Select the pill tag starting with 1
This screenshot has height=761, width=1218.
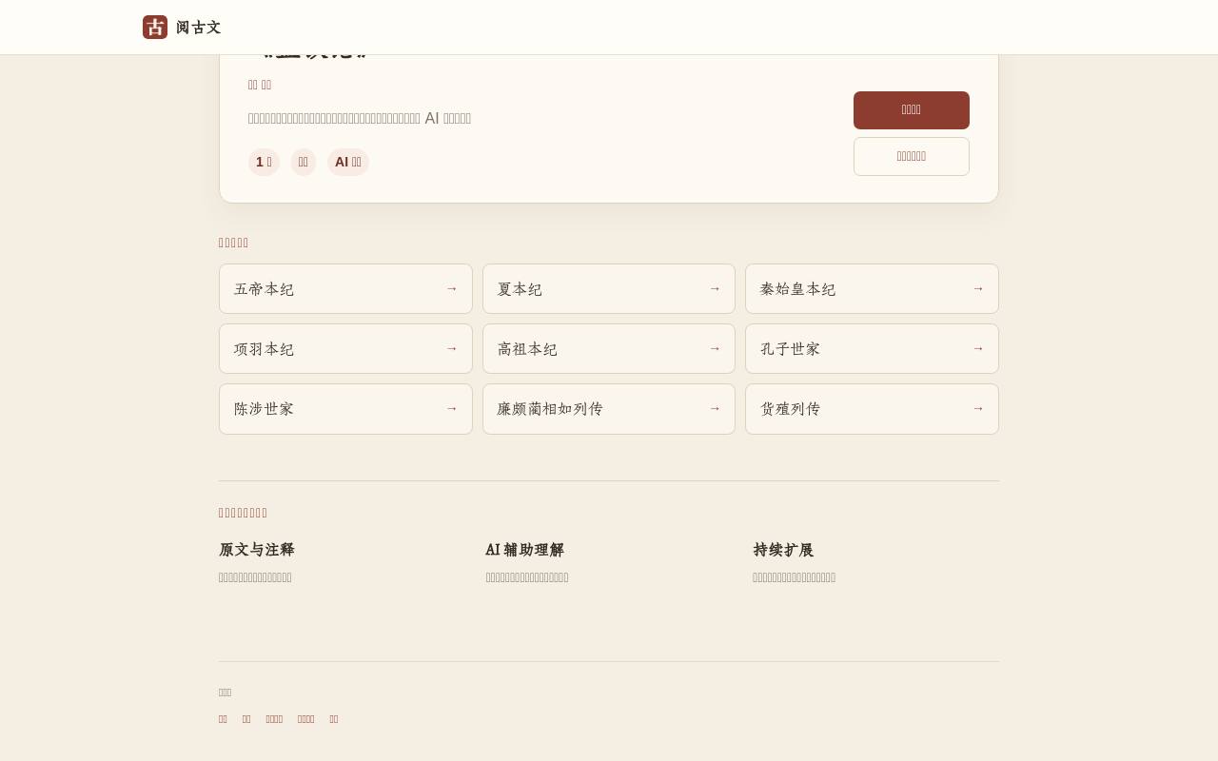[264, 162]
